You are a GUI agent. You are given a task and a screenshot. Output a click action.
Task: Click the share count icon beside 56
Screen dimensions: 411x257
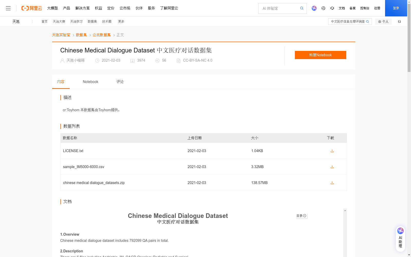[157, 61]
